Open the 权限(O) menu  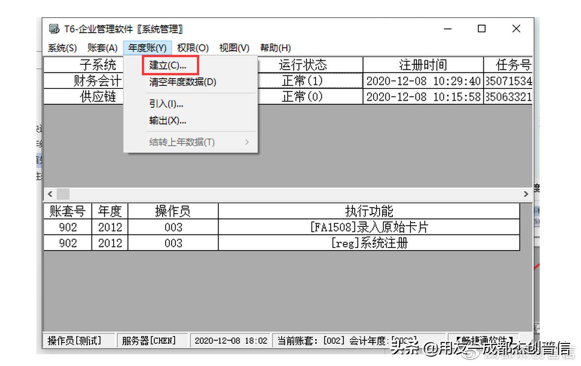click(193, 48)
